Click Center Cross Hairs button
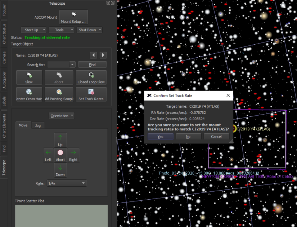297x227 pixels. click(29, 94)
